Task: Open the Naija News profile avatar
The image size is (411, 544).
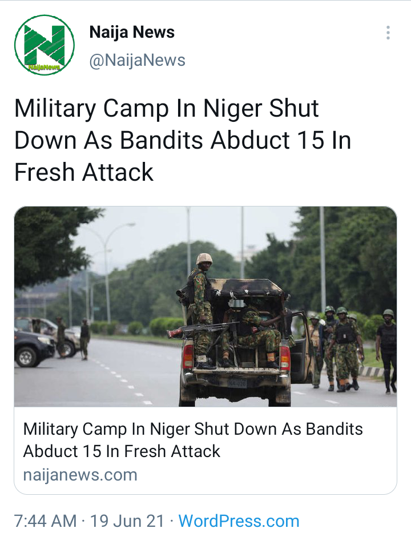Action: point(45,45)
